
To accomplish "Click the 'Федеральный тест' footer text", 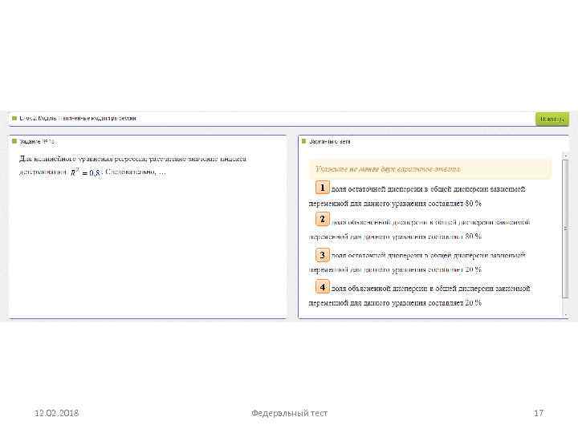I will pos(289,413).
